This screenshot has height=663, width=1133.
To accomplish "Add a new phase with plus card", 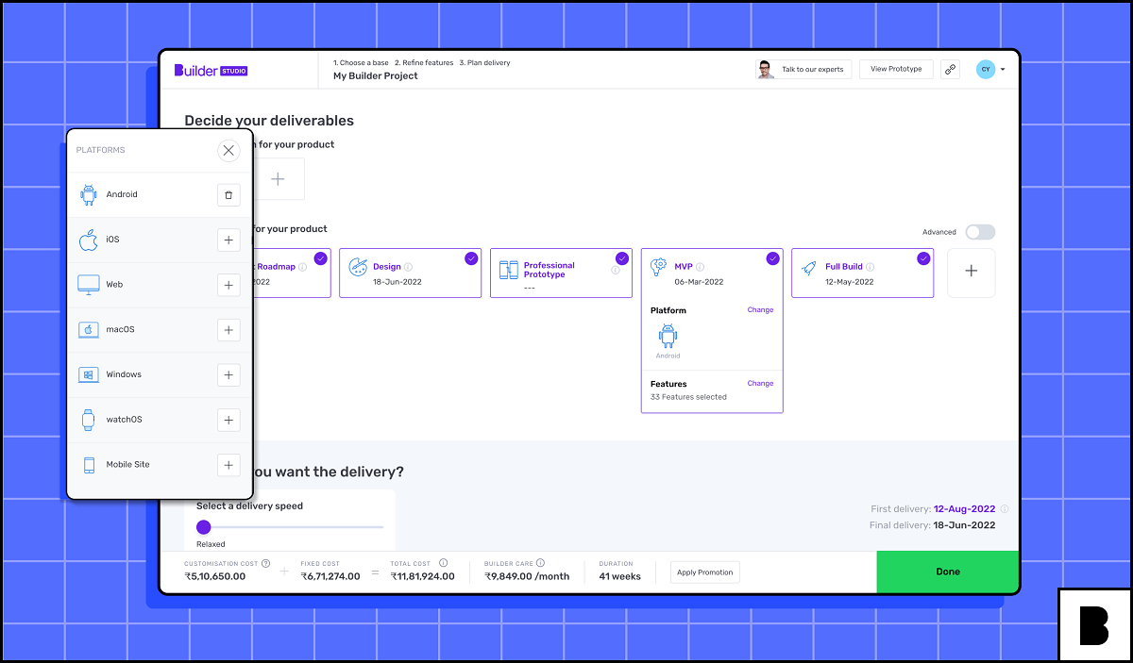I will pyautogui.click(x=971, y=273).
